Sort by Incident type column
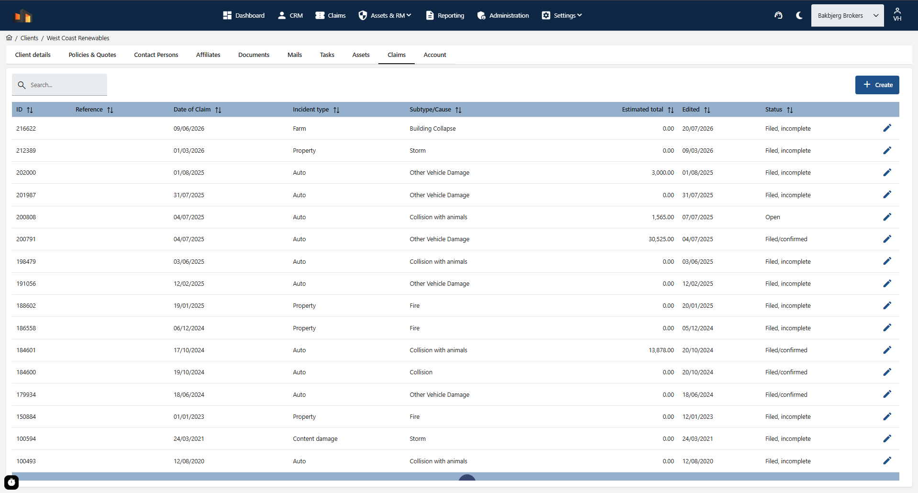Image resolution: width=918 pixels, height=493 pixels. tap(336, 110)
